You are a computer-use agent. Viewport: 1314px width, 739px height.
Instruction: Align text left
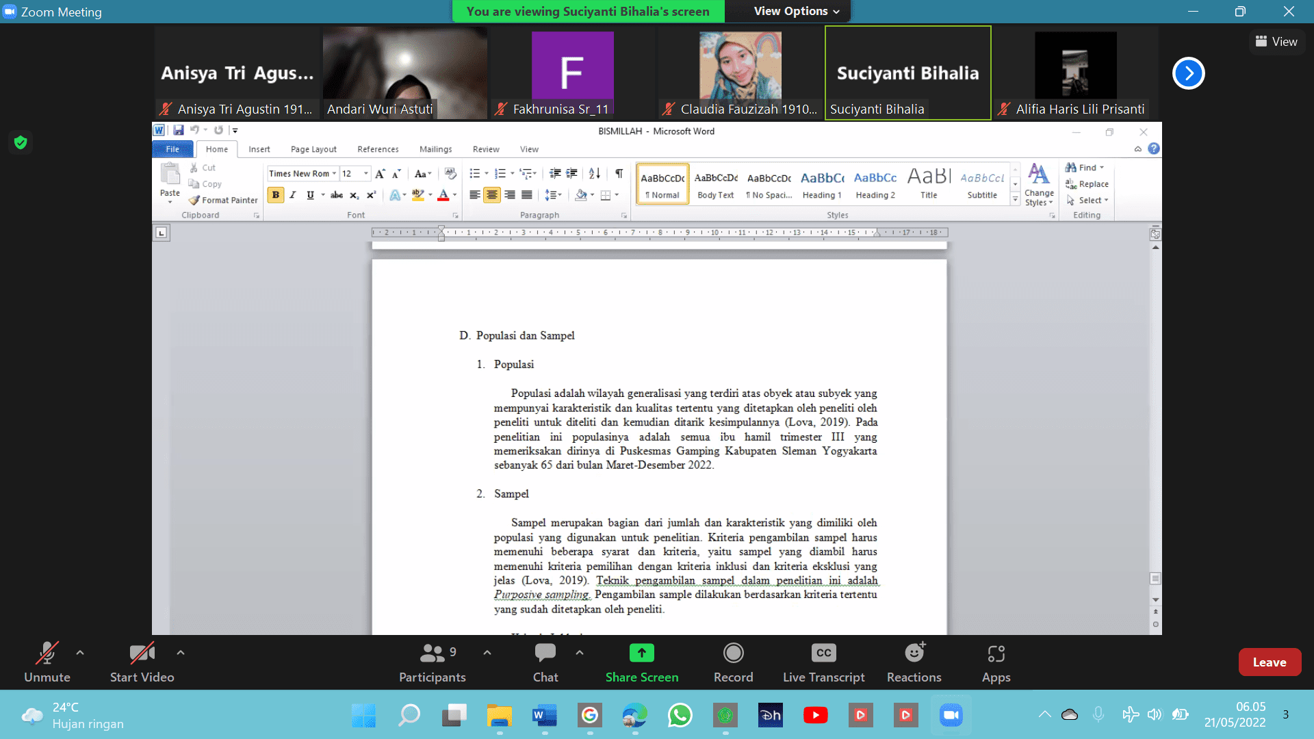(474, 195)
